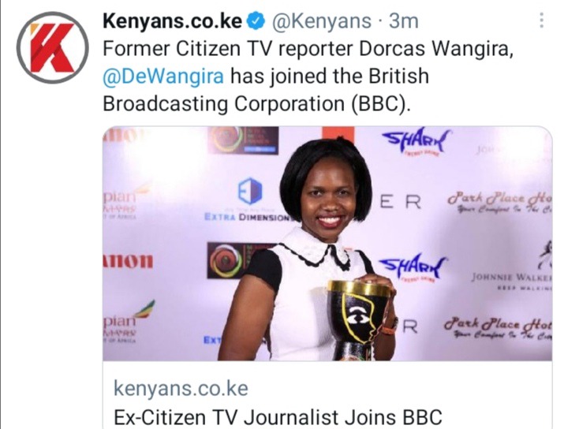Viewport: 568px width, 429px height.
Task: Open Ex-Citizen TV Journalist Joins BBC headline
Action: 278,417
